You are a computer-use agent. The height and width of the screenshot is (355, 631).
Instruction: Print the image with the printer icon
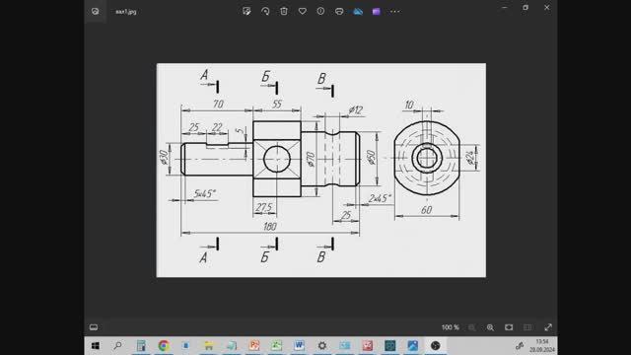[339, 11]
